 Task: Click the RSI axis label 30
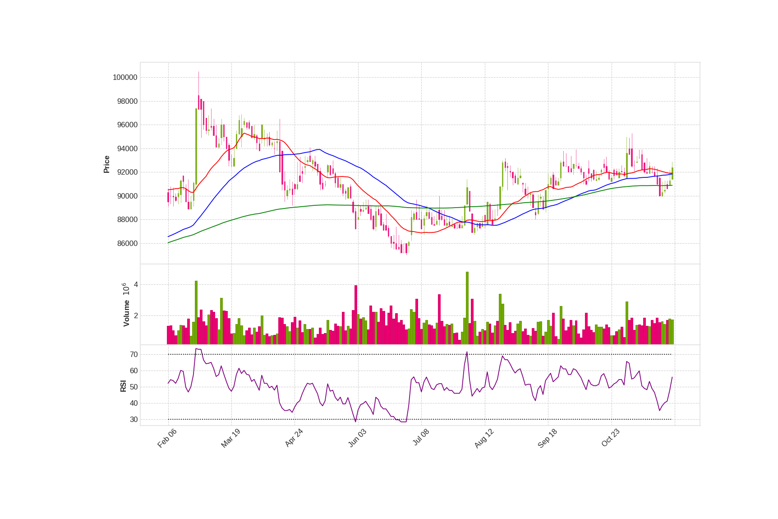(134, 420)
